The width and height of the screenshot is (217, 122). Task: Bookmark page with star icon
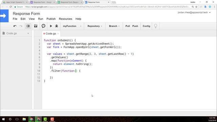(196, 7)
